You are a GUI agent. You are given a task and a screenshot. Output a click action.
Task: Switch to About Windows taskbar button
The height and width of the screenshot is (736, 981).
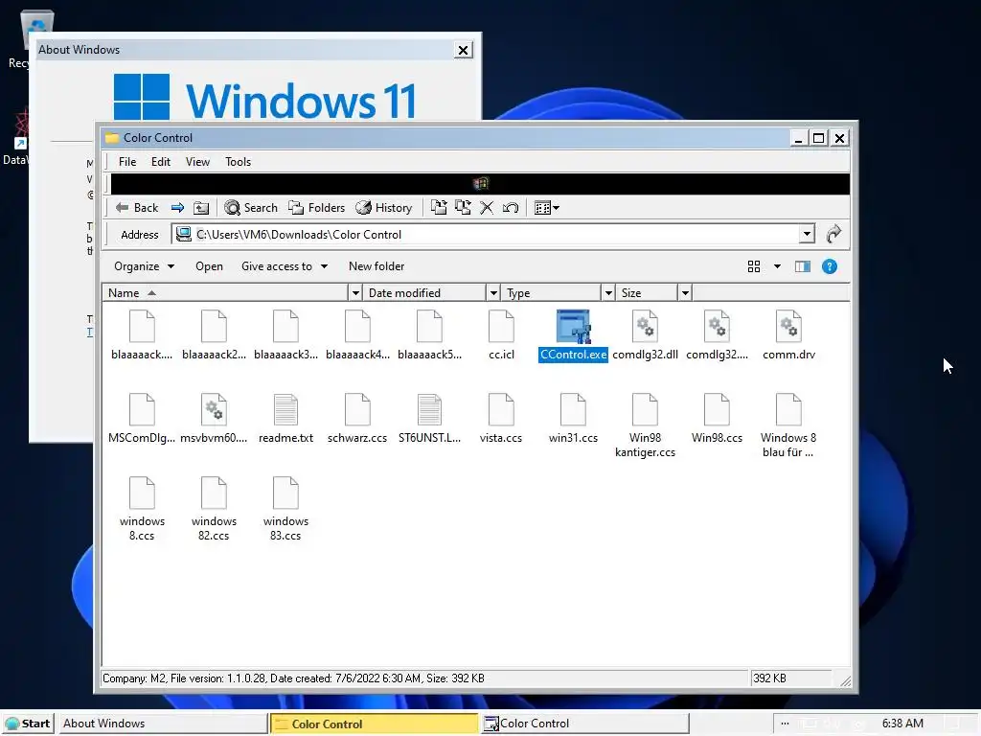(163, 724)
